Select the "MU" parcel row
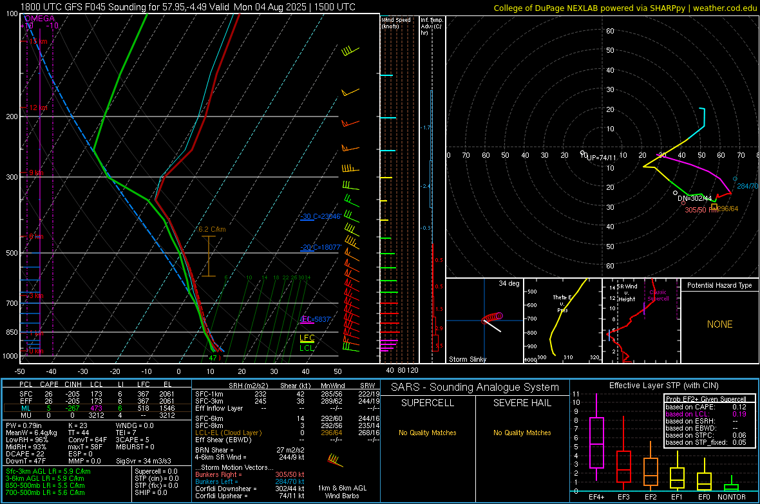Viewport: 760px width, 504px height. pyautogui.click(x=97, y=415)
